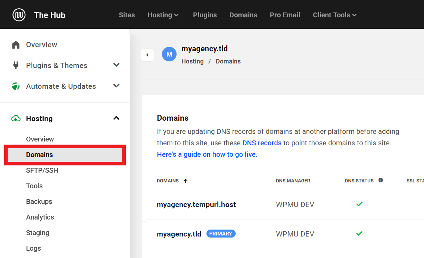Click the DNS Status info icon
This screenshot has height=258, width=424.
point(381,180)
